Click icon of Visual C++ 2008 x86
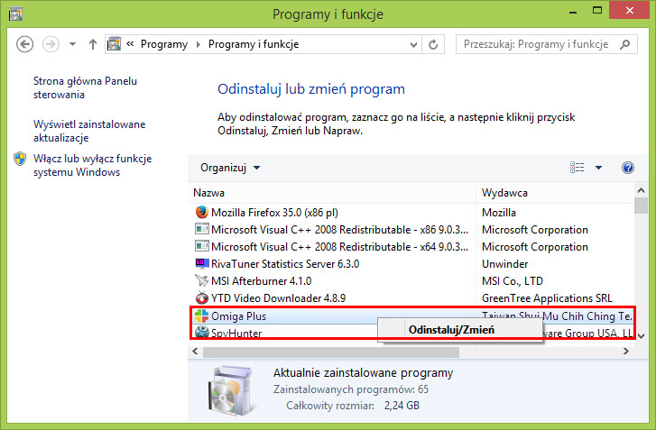 201,229
